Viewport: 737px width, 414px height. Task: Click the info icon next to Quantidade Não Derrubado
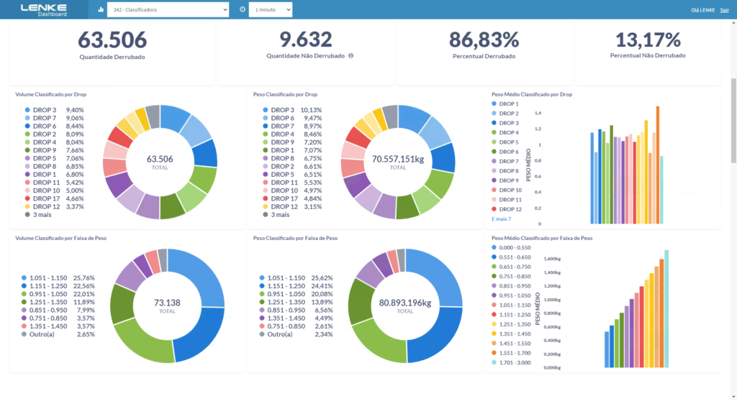[351, 56]
